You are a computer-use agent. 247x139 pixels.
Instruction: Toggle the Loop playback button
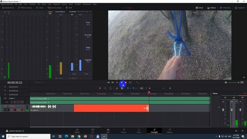tap(130, 82)
